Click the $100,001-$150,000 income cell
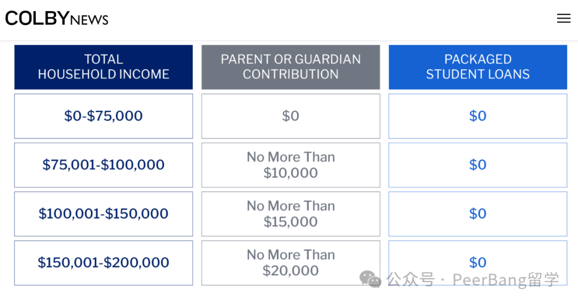 click(x=103, y=214)
